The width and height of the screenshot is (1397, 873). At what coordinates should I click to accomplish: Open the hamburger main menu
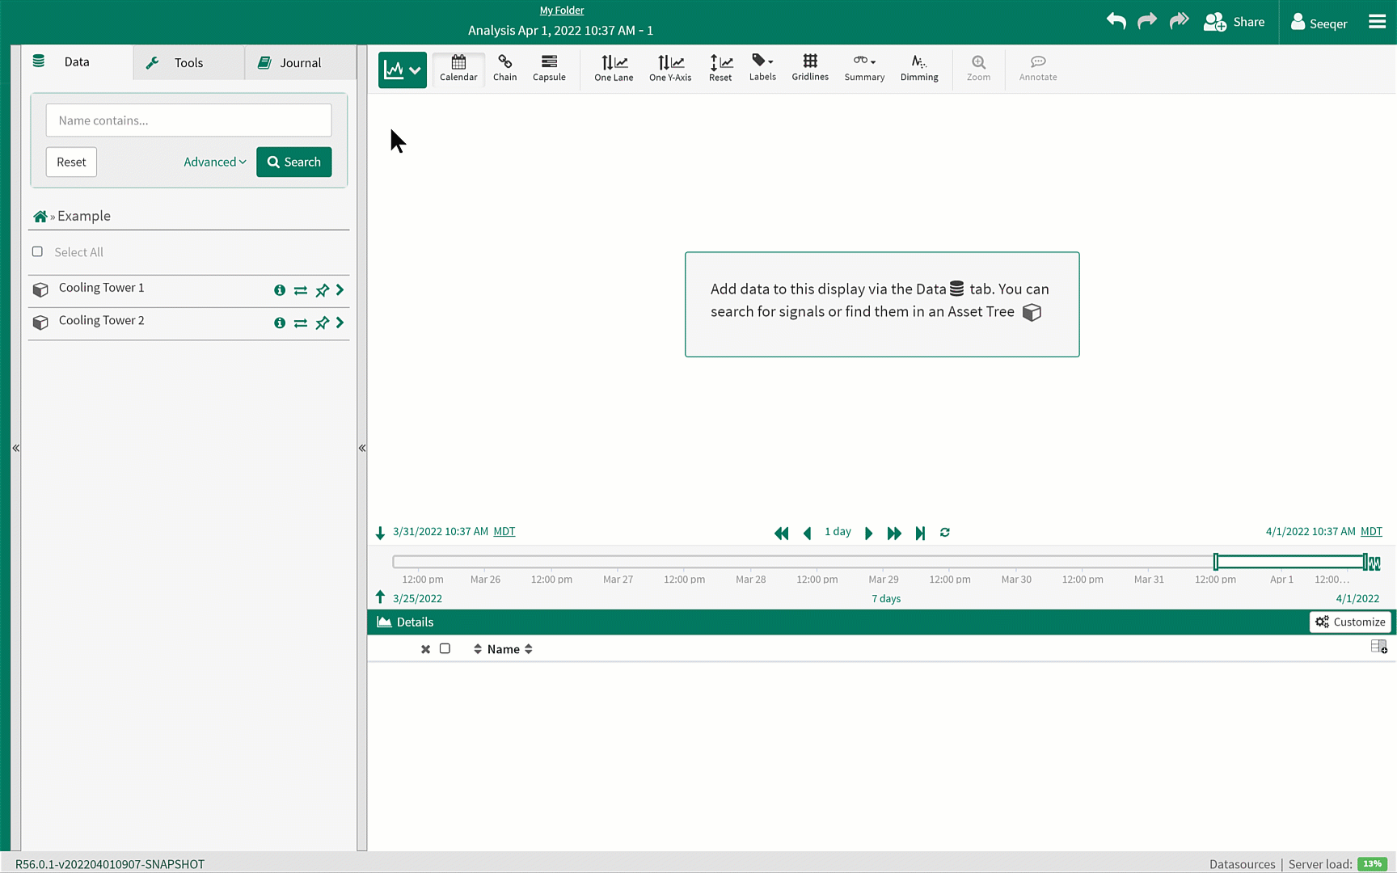[1378, 22]
